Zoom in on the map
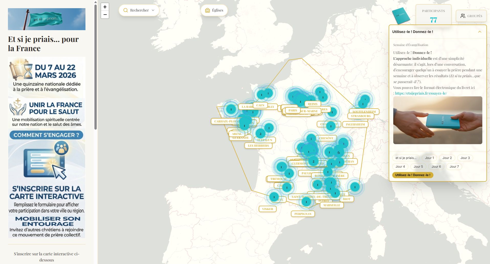Screen dimensions: 490x264 click(x=105, y=7)
